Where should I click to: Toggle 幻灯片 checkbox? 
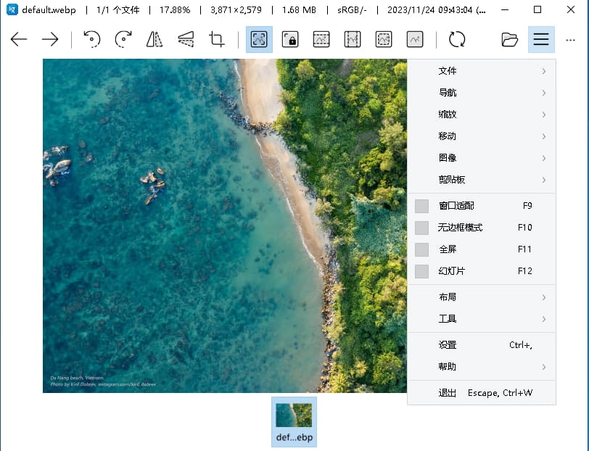[422, 271]
